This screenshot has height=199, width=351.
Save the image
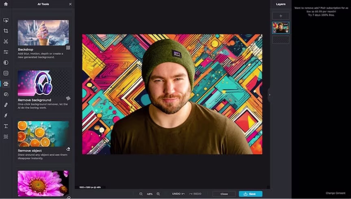tap(251, 194)
